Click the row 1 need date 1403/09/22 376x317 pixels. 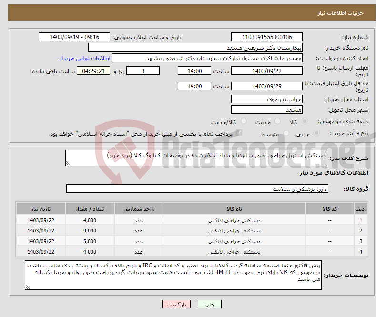coord(41,220)
